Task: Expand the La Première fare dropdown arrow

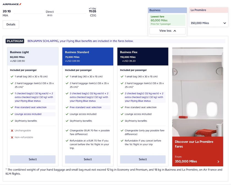Action: coord(225,23)
